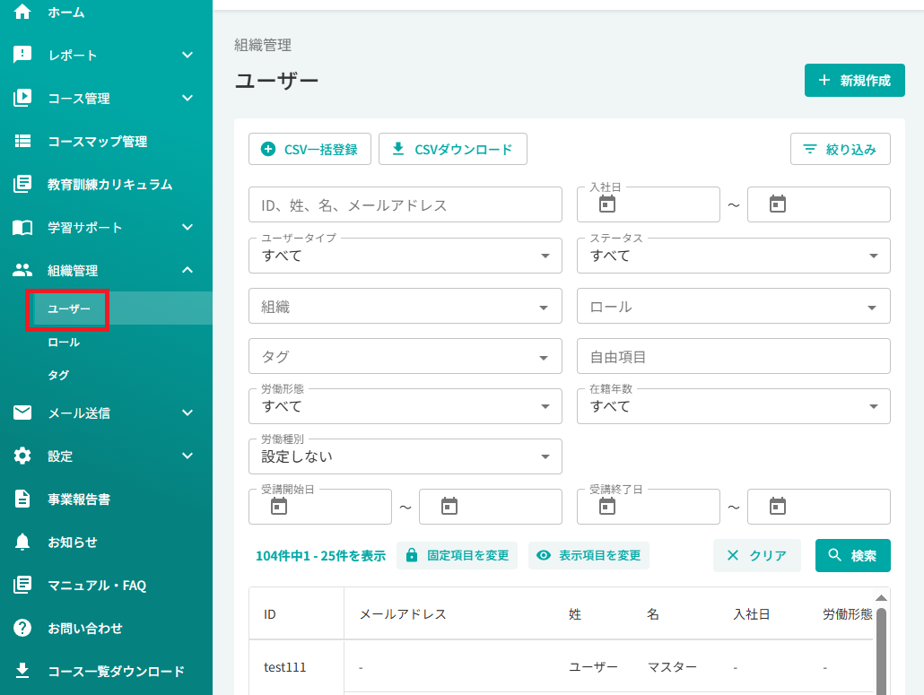Click the マスター table cell

point(672,667)
